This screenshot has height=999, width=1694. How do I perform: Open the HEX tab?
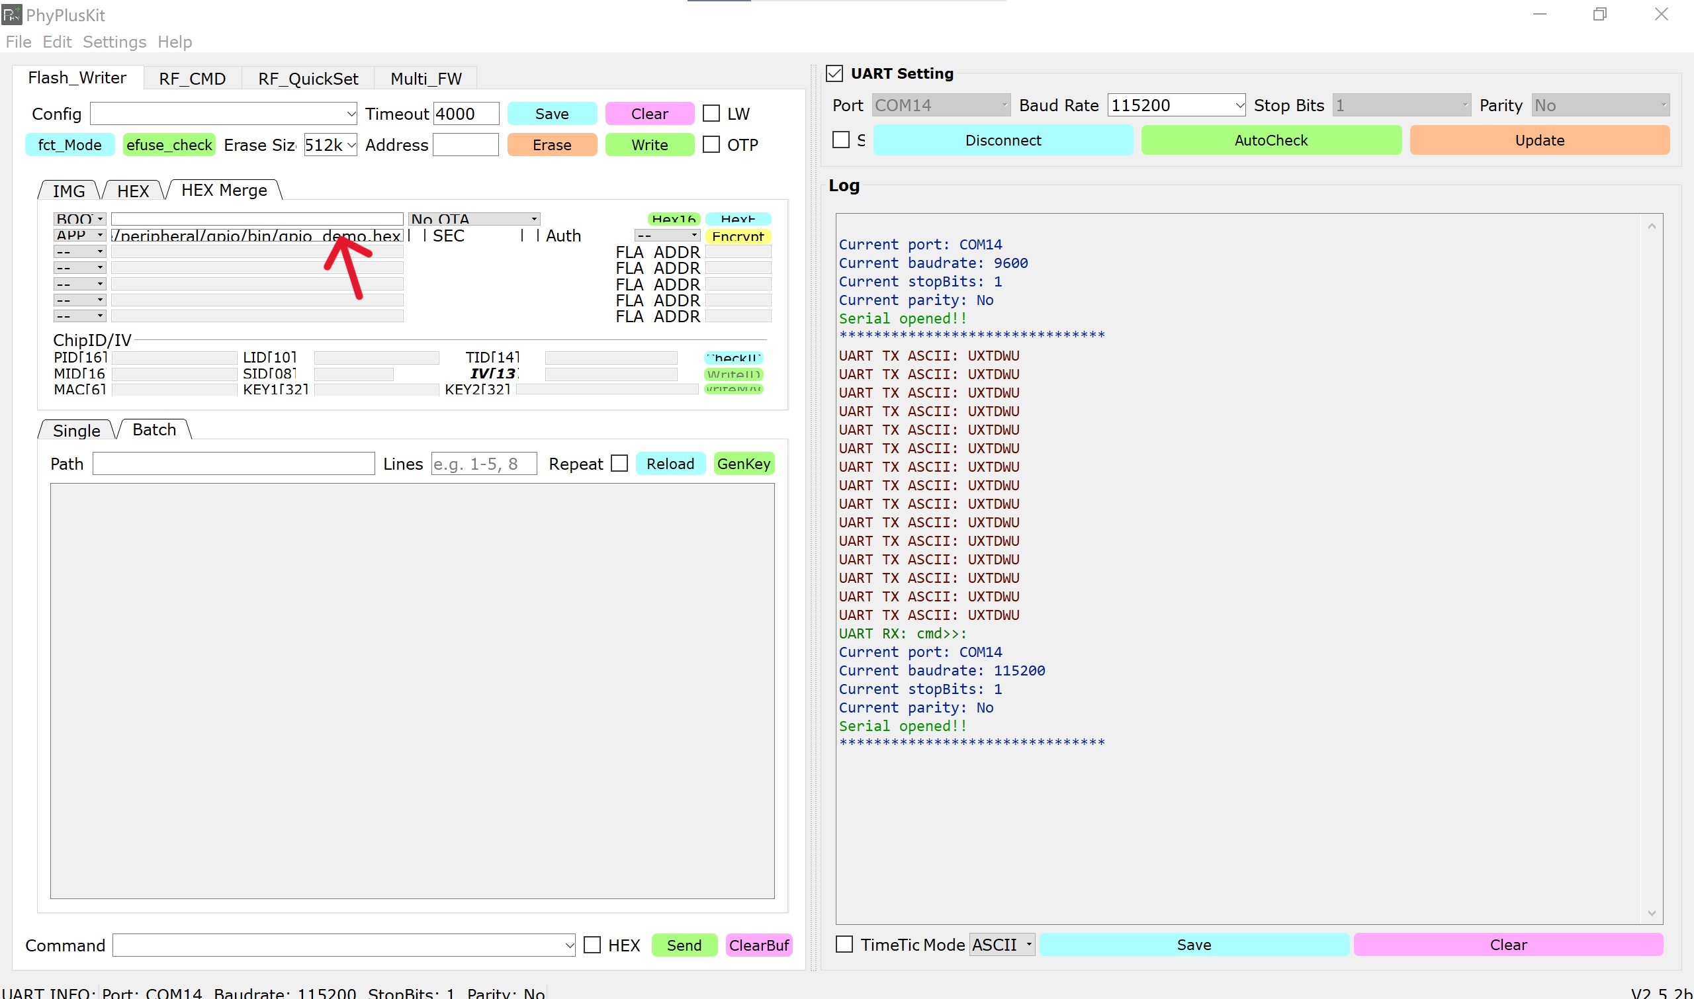click(x=132, y=191)
